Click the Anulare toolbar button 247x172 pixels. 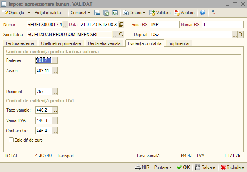tap(184, 13)
